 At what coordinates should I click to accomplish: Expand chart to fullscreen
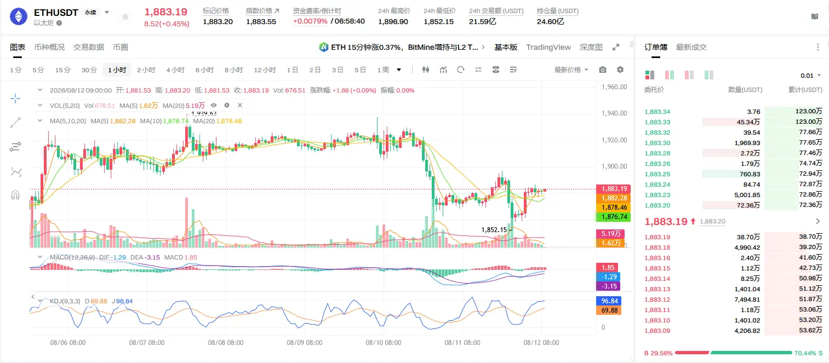[x=616, y=47]
